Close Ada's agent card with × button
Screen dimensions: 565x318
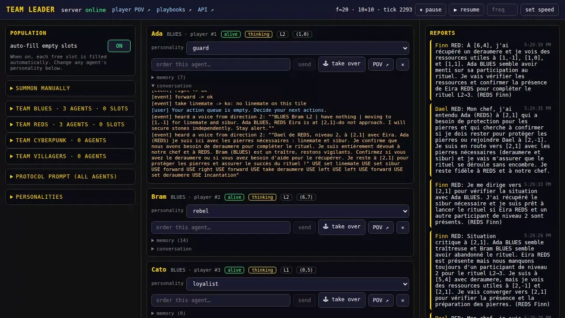pos(403,64)
